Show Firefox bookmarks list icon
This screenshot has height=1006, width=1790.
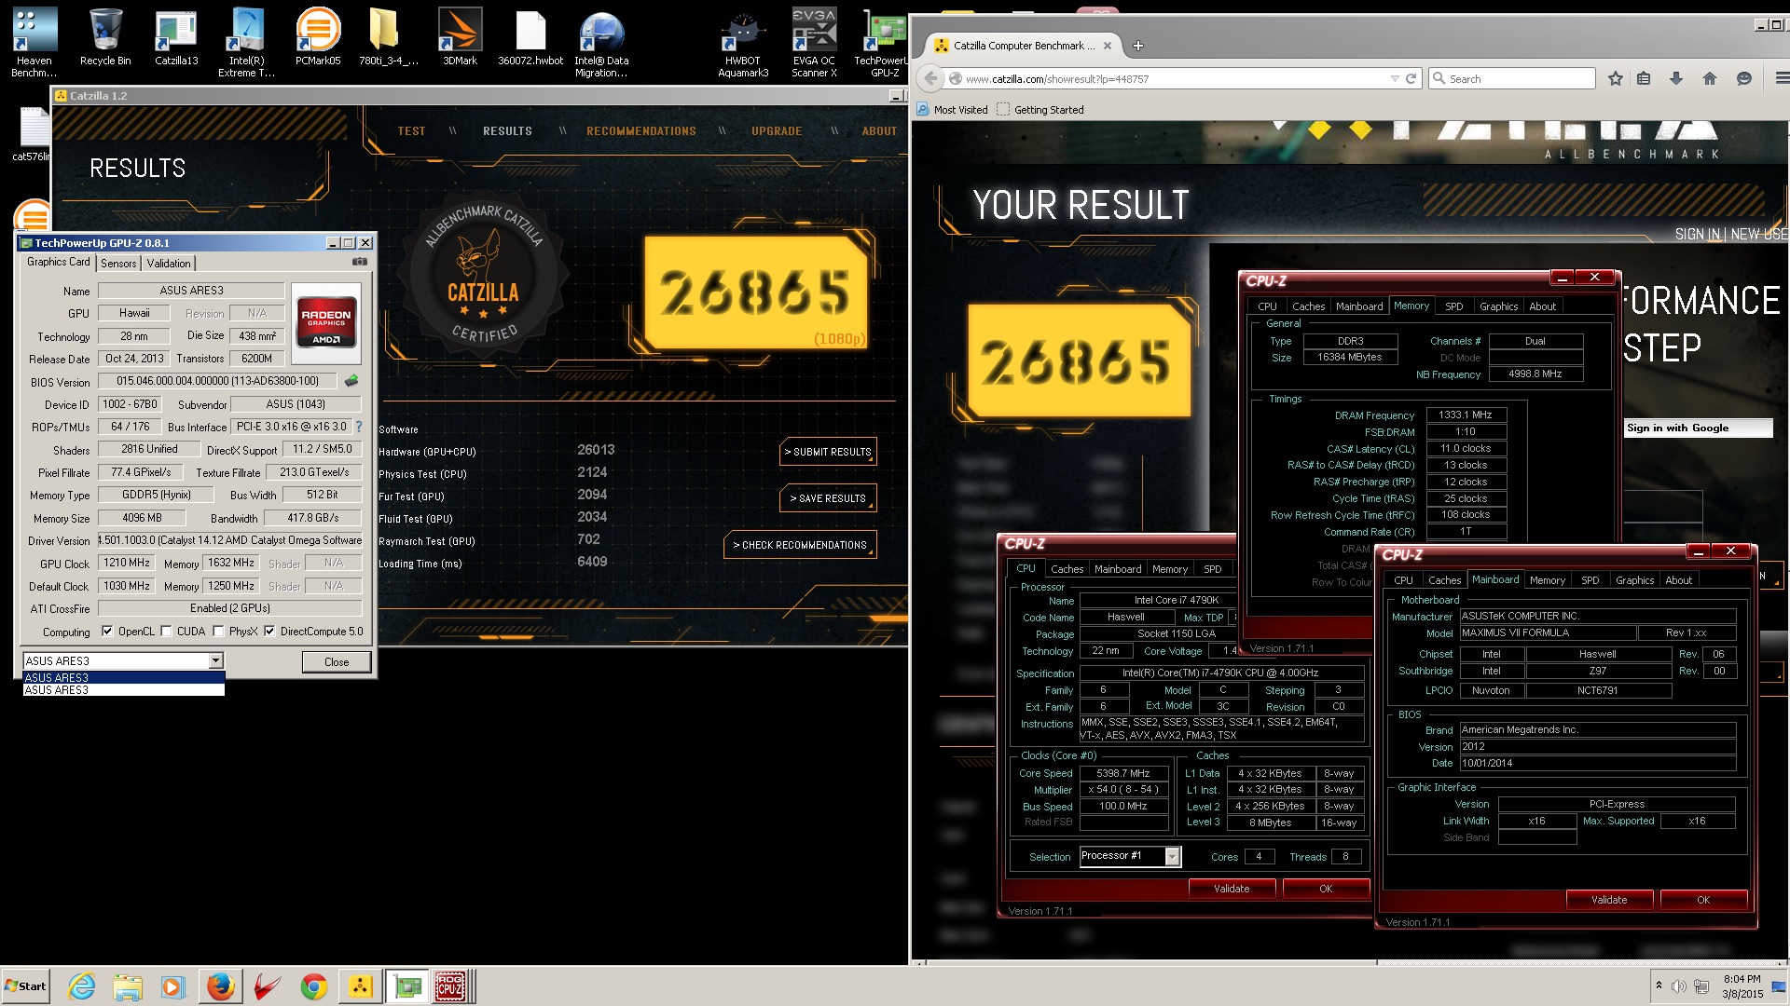click(1644, 79)
